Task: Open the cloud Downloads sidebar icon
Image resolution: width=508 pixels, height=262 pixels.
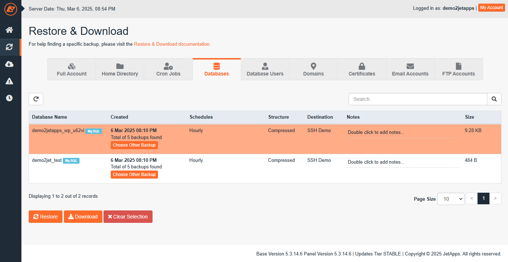Action: point(9,64)
